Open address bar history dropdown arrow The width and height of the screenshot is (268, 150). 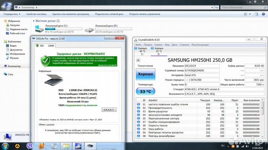(x=212, y=7)
